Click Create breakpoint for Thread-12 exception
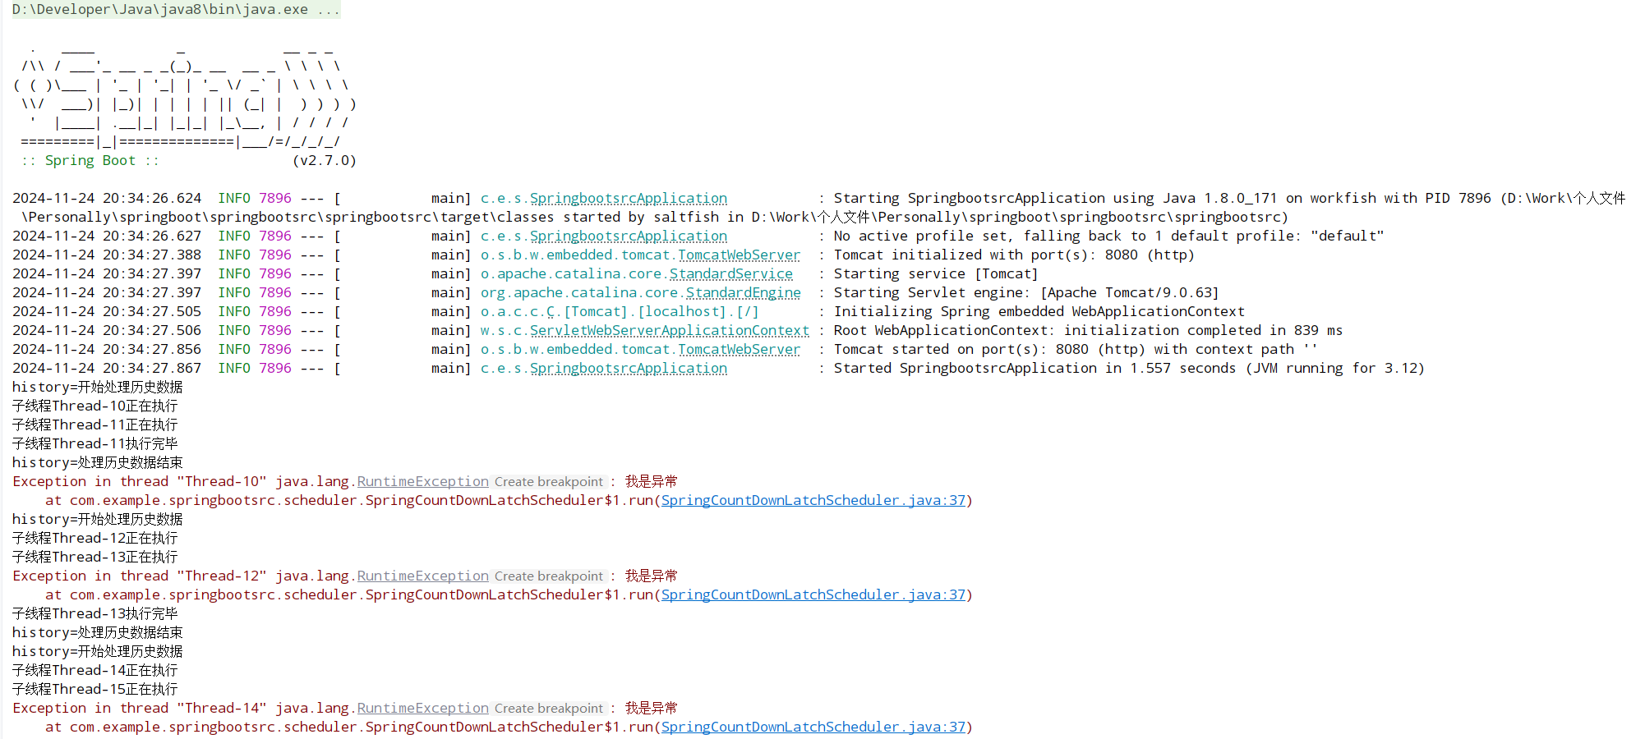Screen dimensions: 1645x739 (x=548, y=576)
